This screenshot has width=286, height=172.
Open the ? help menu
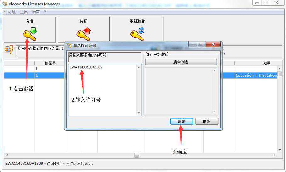[x=45, y=12]
